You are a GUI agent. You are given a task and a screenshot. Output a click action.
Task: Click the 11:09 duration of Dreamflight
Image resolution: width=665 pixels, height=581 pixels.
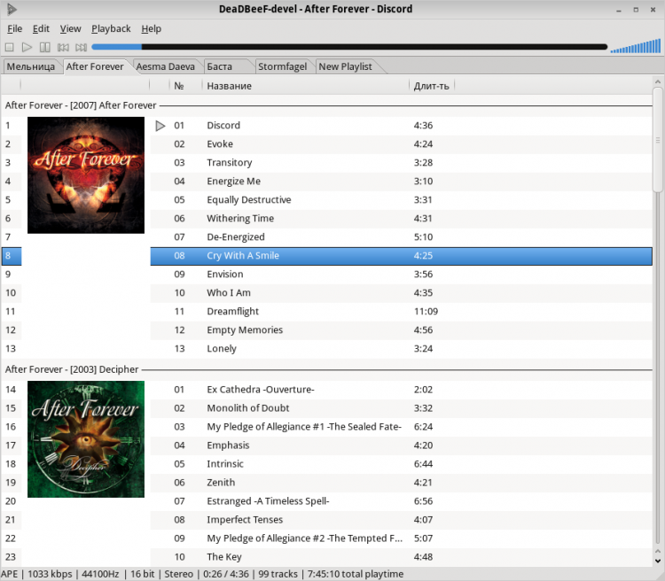[426, 312]
